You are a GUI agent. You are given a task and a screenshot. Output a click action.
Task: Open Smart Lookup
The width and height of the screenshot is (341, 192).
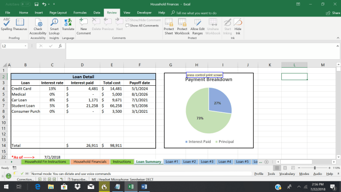click(x=54, y=27)
